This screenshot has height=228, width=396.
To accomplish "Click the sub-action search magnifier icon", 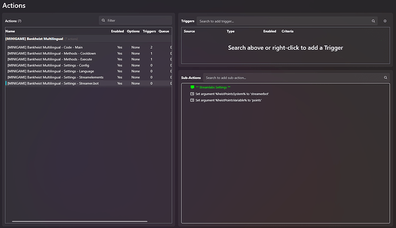I will 386,78.
